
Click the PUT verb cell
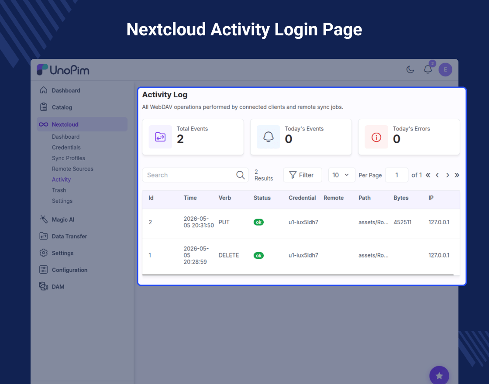tap(224, 222)
